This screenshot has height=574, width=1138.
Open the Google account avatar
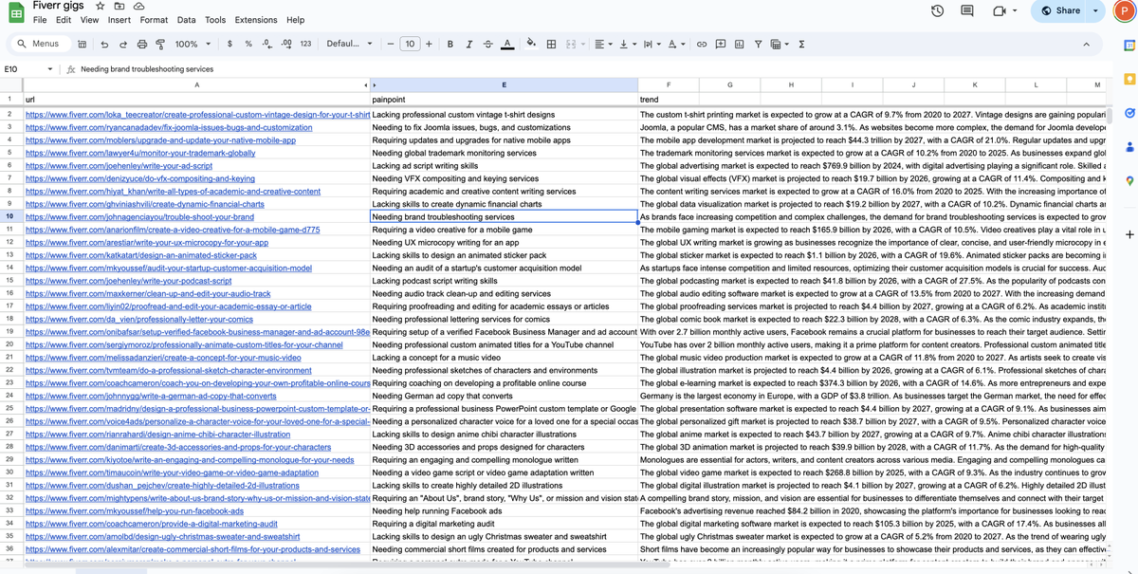1125,11
